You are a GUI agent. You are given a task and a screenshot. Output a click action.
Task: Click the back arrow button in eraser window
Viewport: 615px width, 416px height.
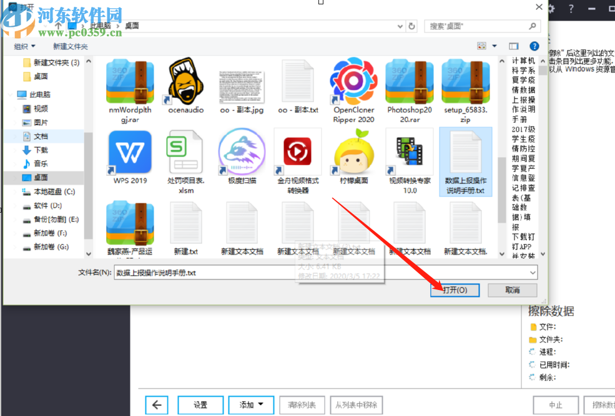click(x=157, y=405)
